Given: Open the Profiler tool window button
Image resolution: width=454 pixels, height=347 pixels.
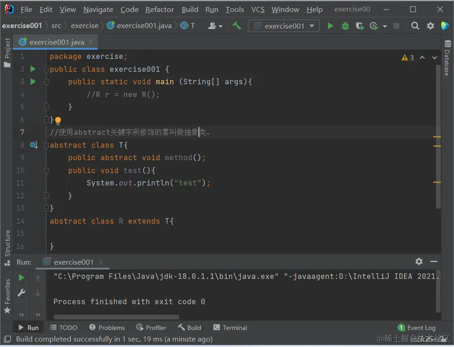Looking at the screenshot, I should [x=151, y=328].
